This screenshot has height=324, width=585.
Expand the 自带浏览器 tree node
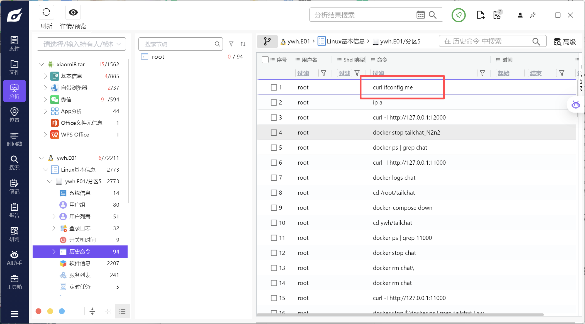45,88
